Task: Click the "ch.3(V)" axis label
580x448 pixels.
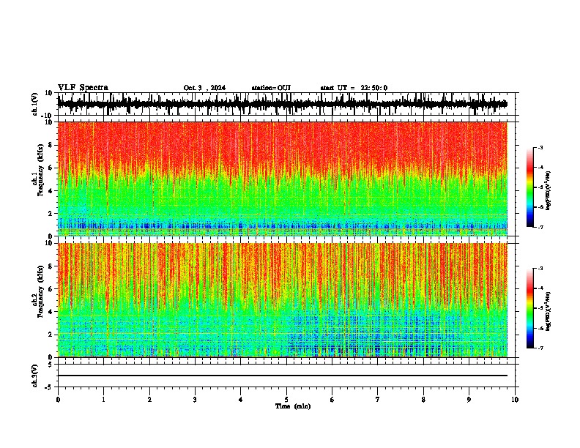Action: pos(35,376)
